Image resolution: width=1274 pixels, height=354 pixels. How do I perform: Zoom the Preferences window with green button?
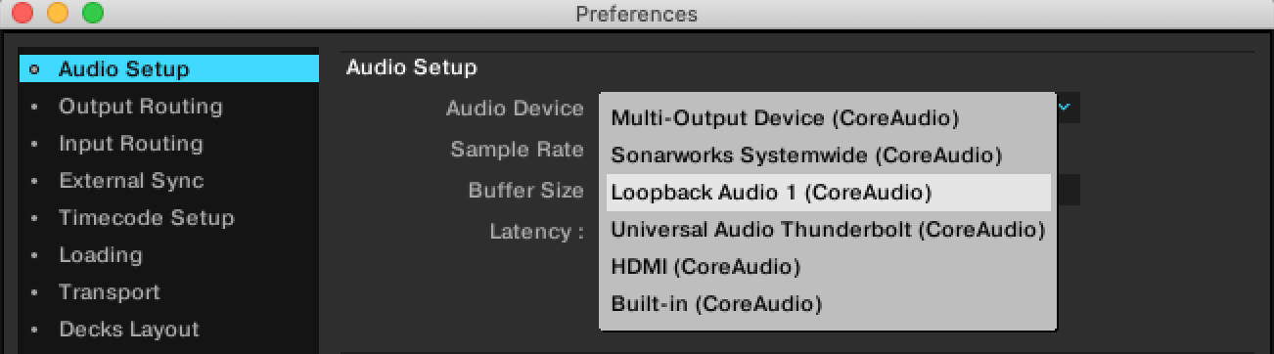[92, 14]
